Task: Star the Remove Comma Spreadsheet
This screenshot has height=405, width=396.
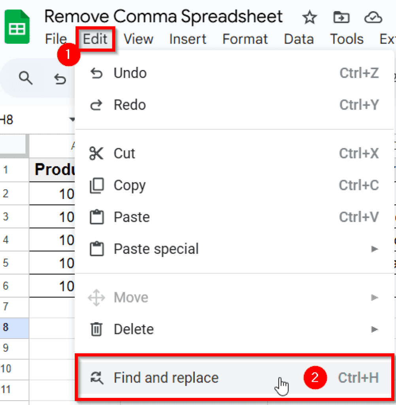Action: [309, 17]
